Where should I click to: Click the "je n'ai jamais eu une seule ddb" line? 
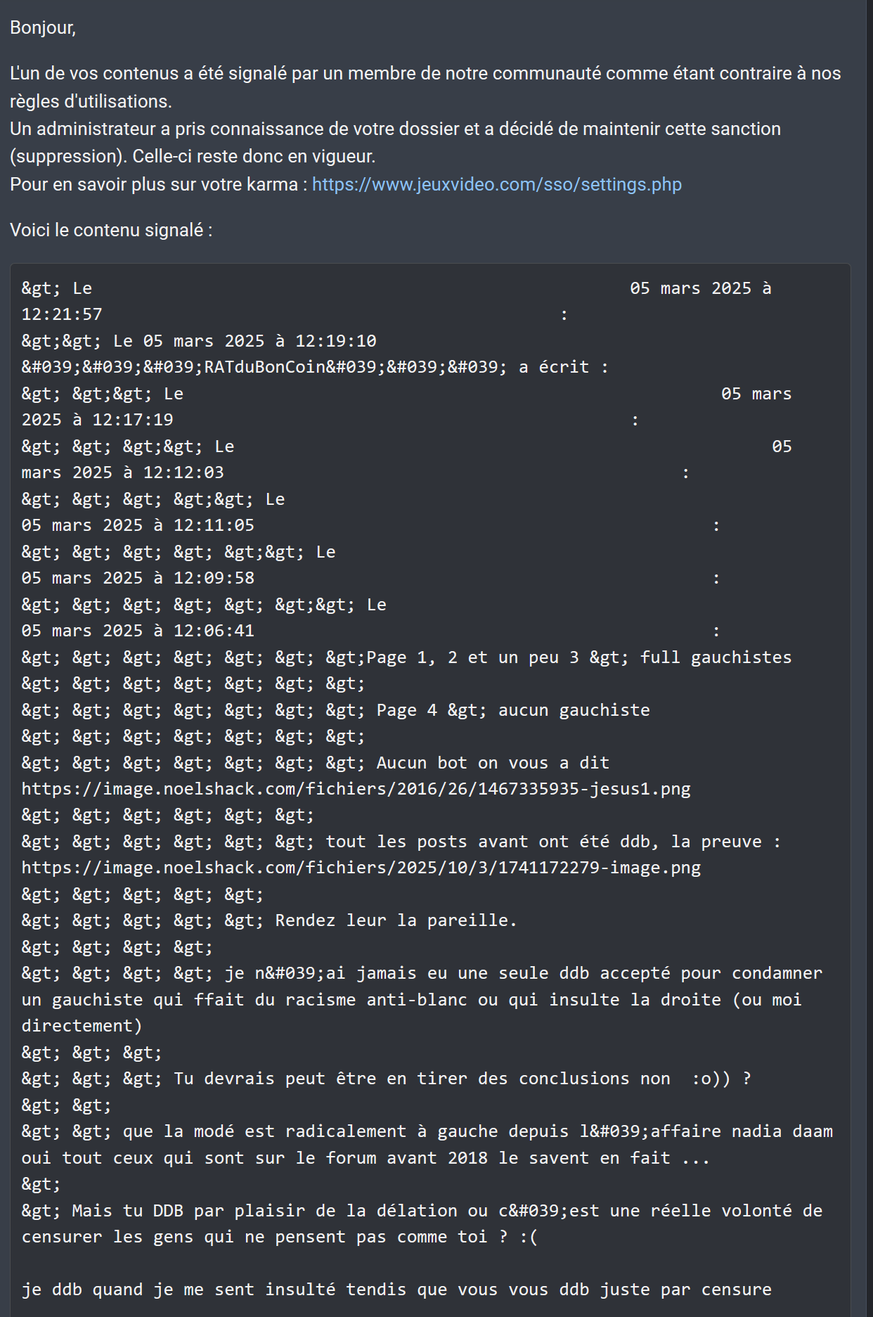click(x=422, y=999)
